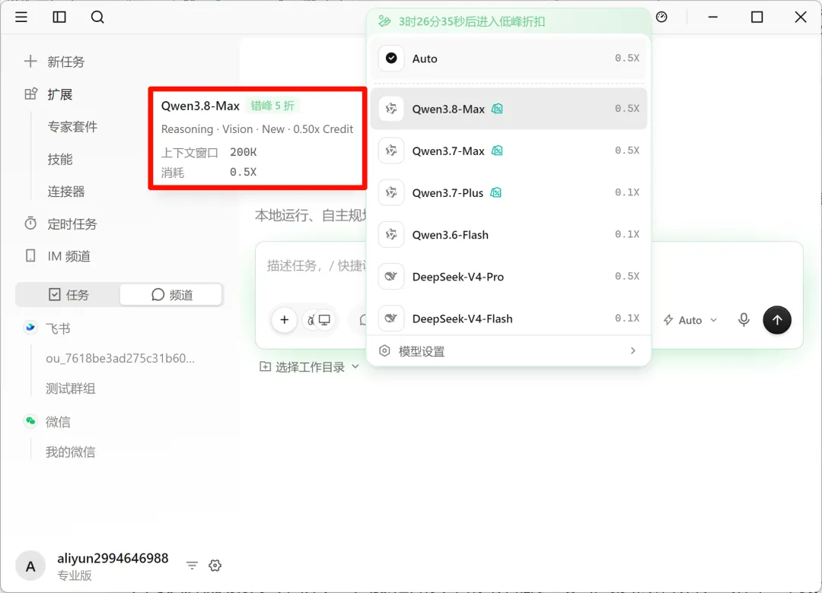
Task: Open the ou_7618be3ad275c31b60 channel
Action: (x=120, y=358)
